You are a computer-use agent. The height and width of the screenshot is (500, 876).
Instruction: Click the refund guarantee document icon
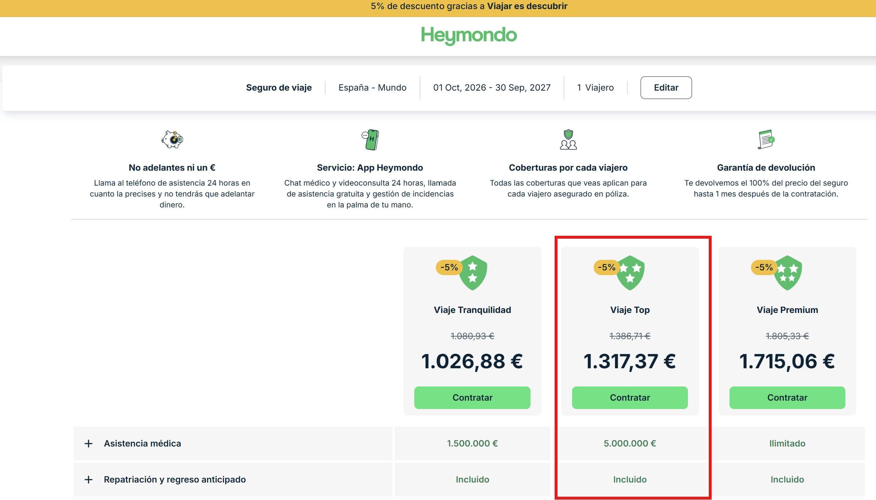766,139
